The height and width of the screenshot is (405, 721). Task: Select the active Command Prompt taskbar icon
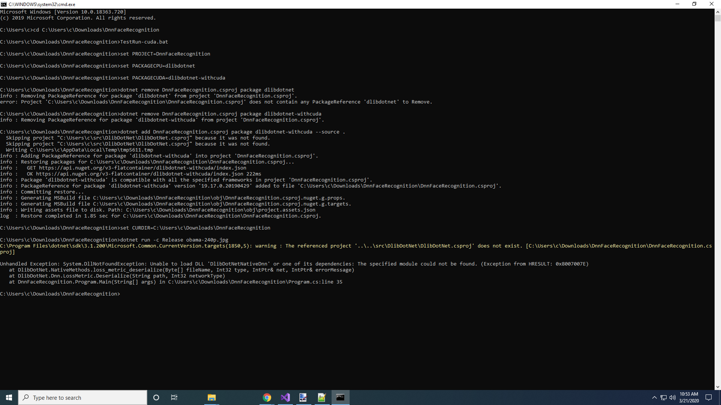pyautogui.click(x=341, y=397)
